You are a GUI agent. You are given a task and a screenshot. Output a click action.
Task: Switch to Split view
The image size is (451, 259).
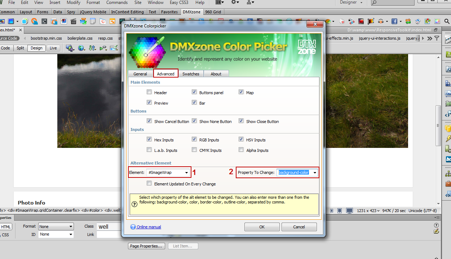point(20,48)
